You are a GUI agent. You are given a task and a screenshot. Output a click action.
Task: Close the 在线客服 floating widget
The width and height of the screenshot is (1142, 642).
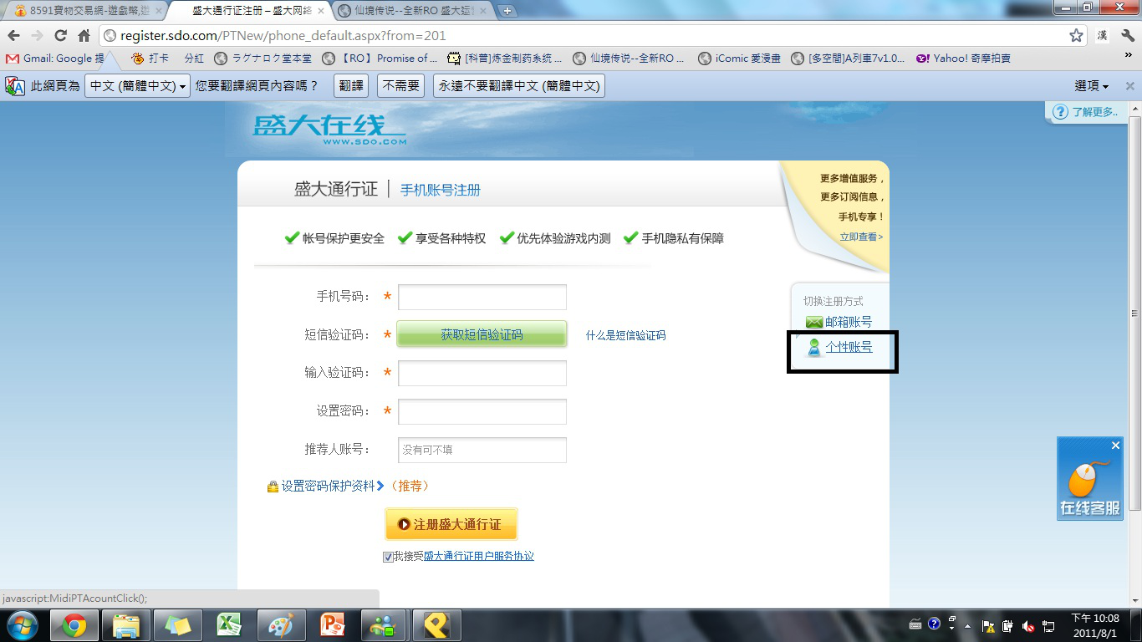click(1115, 446)
